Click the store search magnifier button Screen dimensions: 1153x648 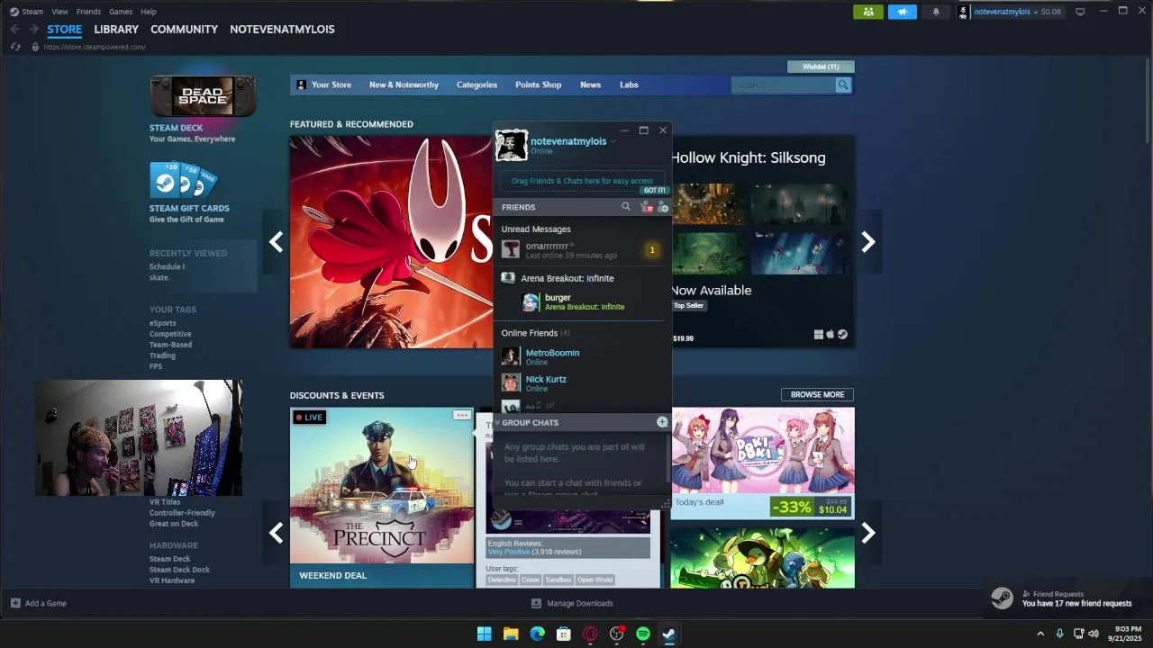tap(843, 85)
